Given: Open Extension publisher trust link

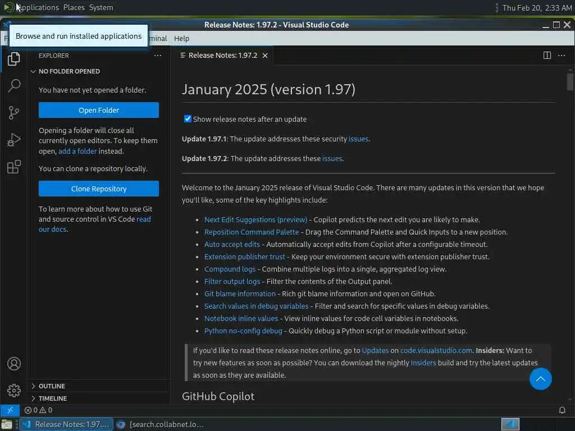Looking at the screenshot, I should click(245, 256).
